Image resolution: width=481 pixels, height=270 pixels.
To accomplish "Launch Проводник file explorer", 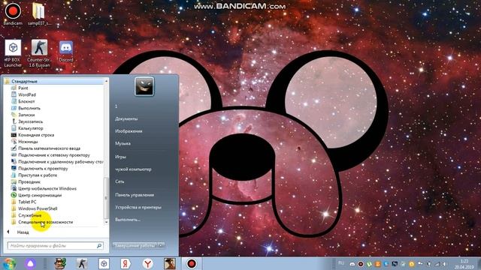I will tap(29, 182).
